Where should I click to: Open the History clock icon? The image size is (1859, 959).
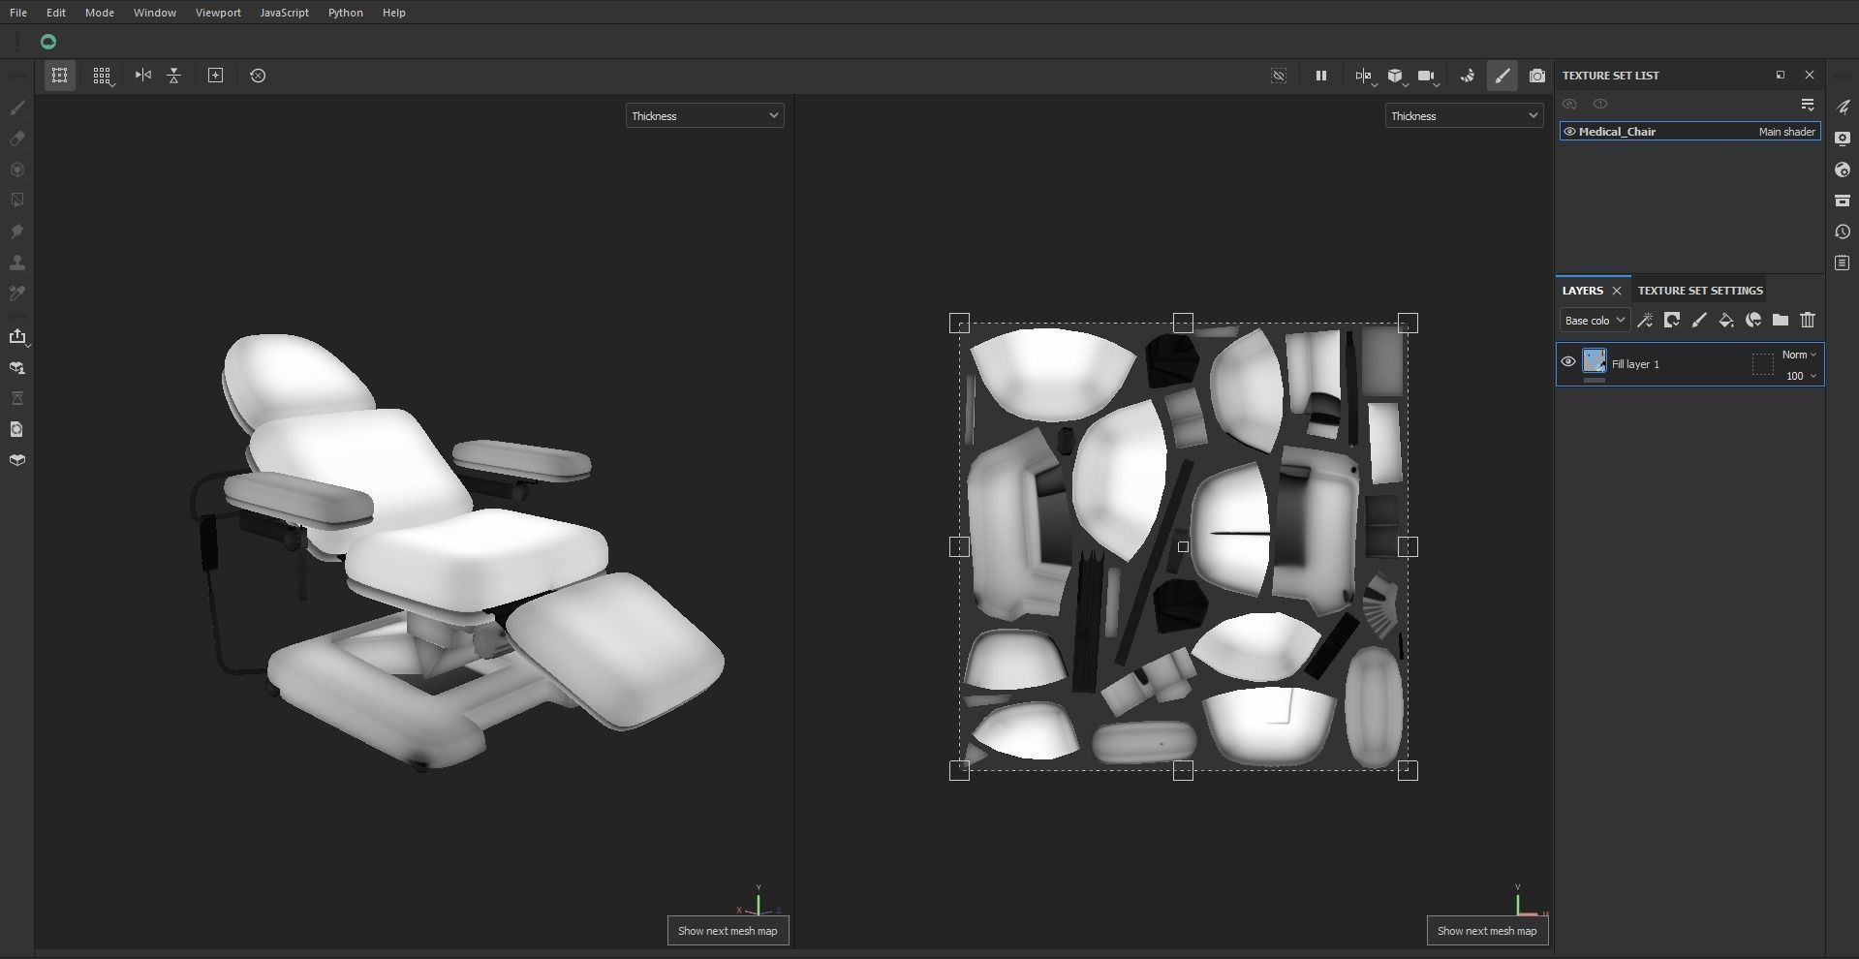pos(1843,232)
